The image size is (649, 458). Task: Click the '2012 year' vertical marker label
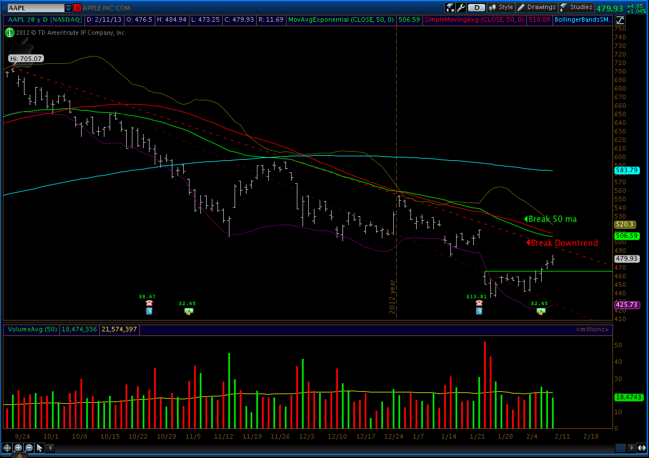[x=392, y=297]
